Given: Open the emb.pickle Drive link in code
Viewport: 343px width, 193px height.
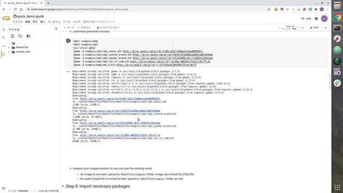Looking at the screenshot, I should click(156, 65).
